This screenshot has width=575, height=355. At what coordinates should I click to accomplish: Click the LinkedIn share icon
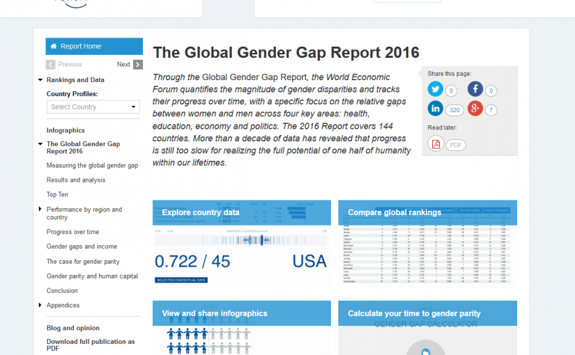click(436, 109)
